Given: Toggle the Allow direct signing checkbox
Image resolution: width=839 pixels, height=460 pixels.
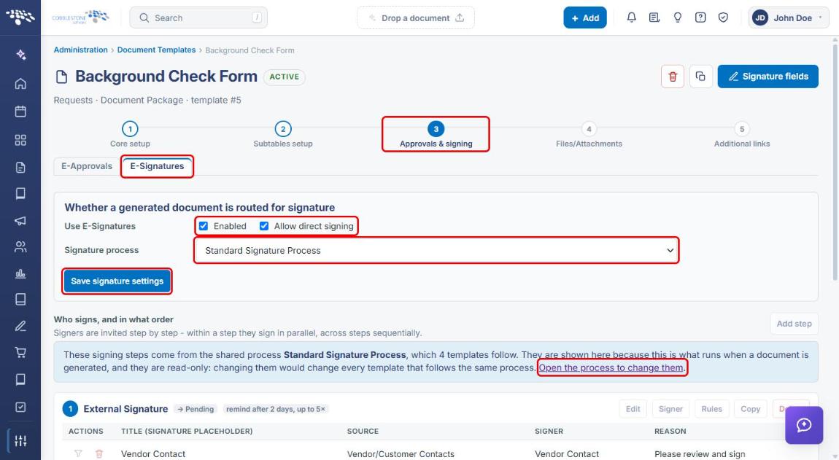Looking at the screenshot, I should (264, 226).
